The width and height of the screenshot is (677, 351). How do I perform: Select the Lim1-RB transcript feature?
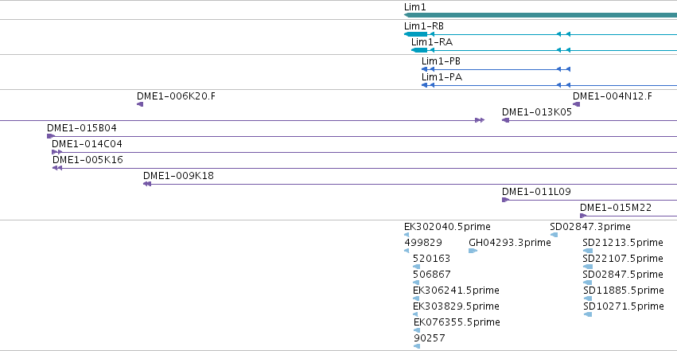click(x=540, y=34)
